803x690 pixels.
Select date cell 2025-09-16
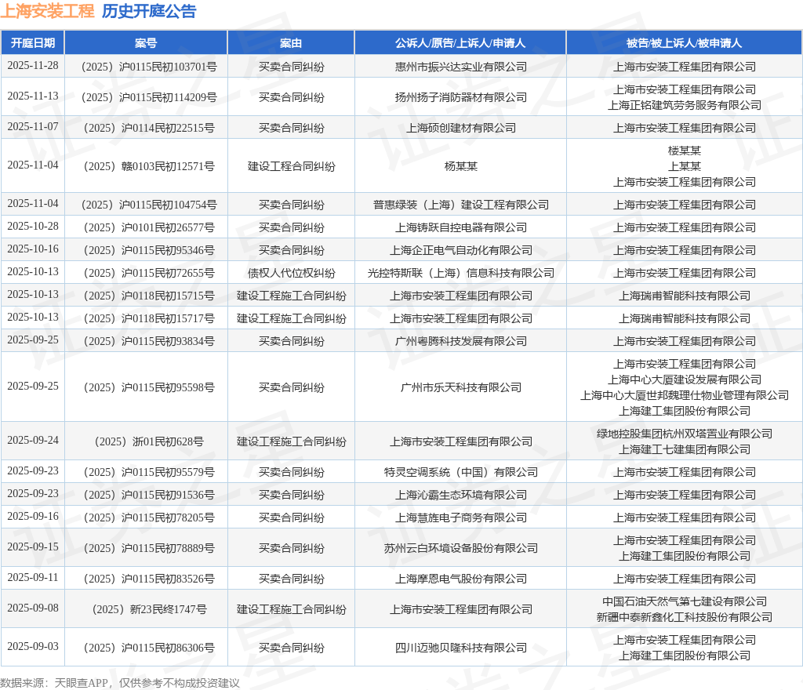point(33,516)
